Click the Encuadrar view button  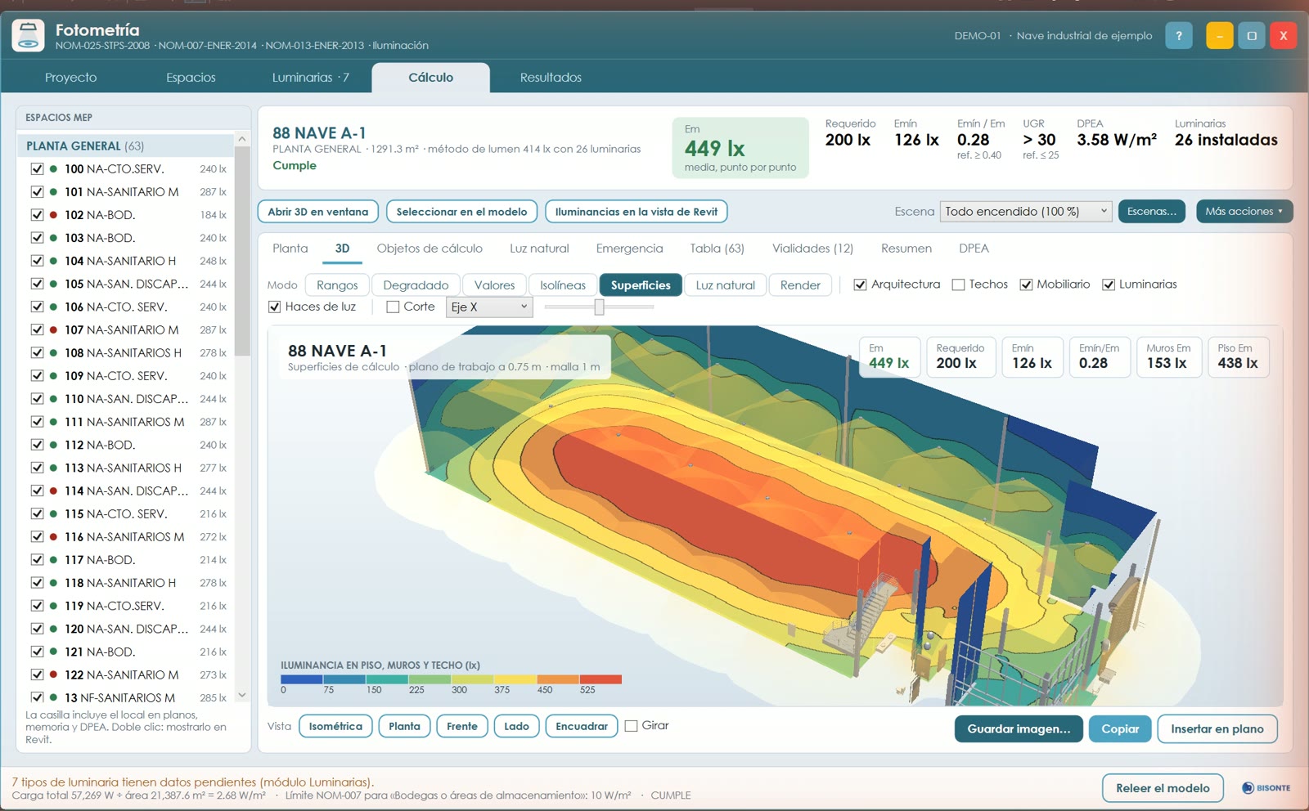coord(582,726)
